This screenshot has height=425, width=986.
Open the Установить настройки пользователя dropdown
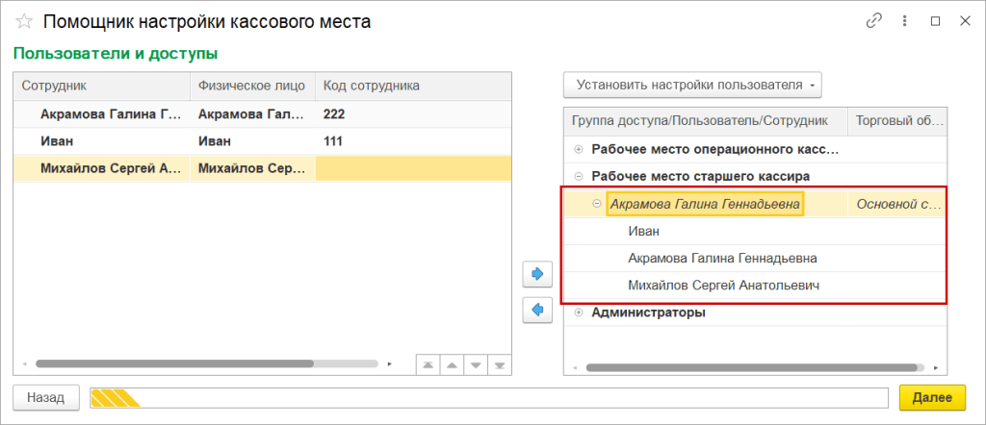(x=692, y=85)
